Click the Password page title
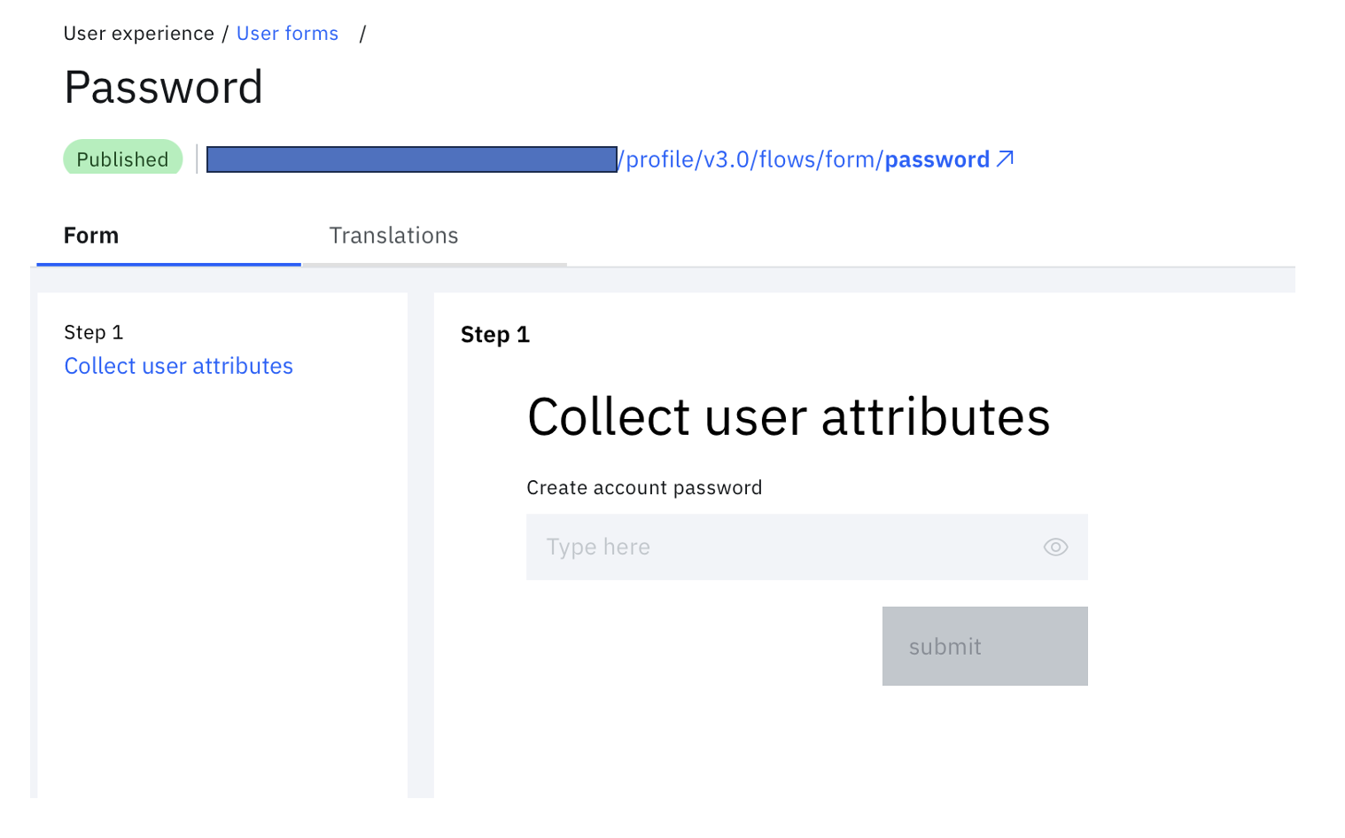This screenshot has height=838, width=1345. (164, 87)
